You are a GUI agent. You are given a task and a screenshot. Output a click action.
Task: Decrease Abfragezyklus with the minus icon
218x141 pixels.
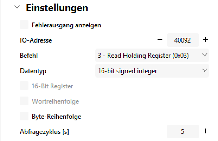pyautogui.click(x=160, y=132)
